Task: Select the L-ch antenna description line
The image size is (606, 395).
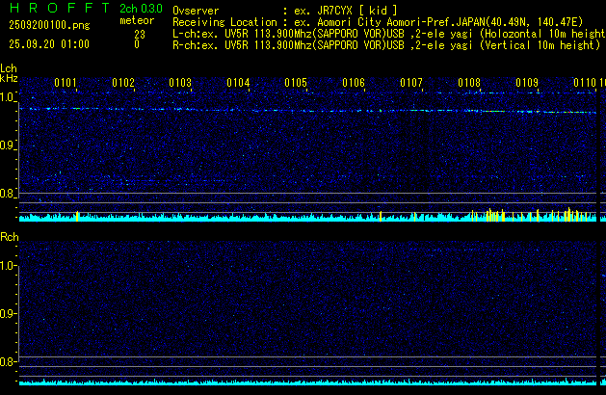Action: [385, 33]
